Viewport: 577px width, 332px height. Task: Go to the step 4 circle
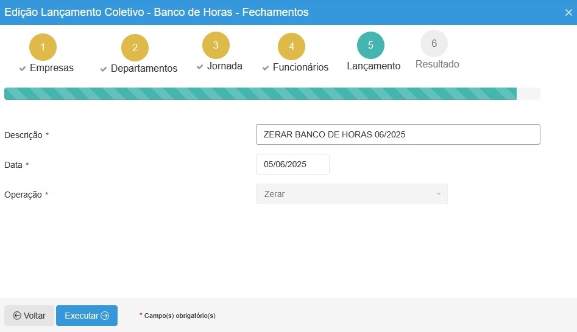(x=291, y=46)
